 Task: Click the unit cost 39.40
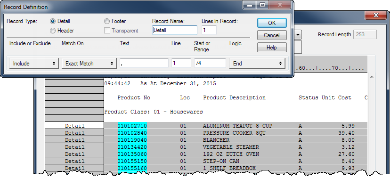click(347, 133)
